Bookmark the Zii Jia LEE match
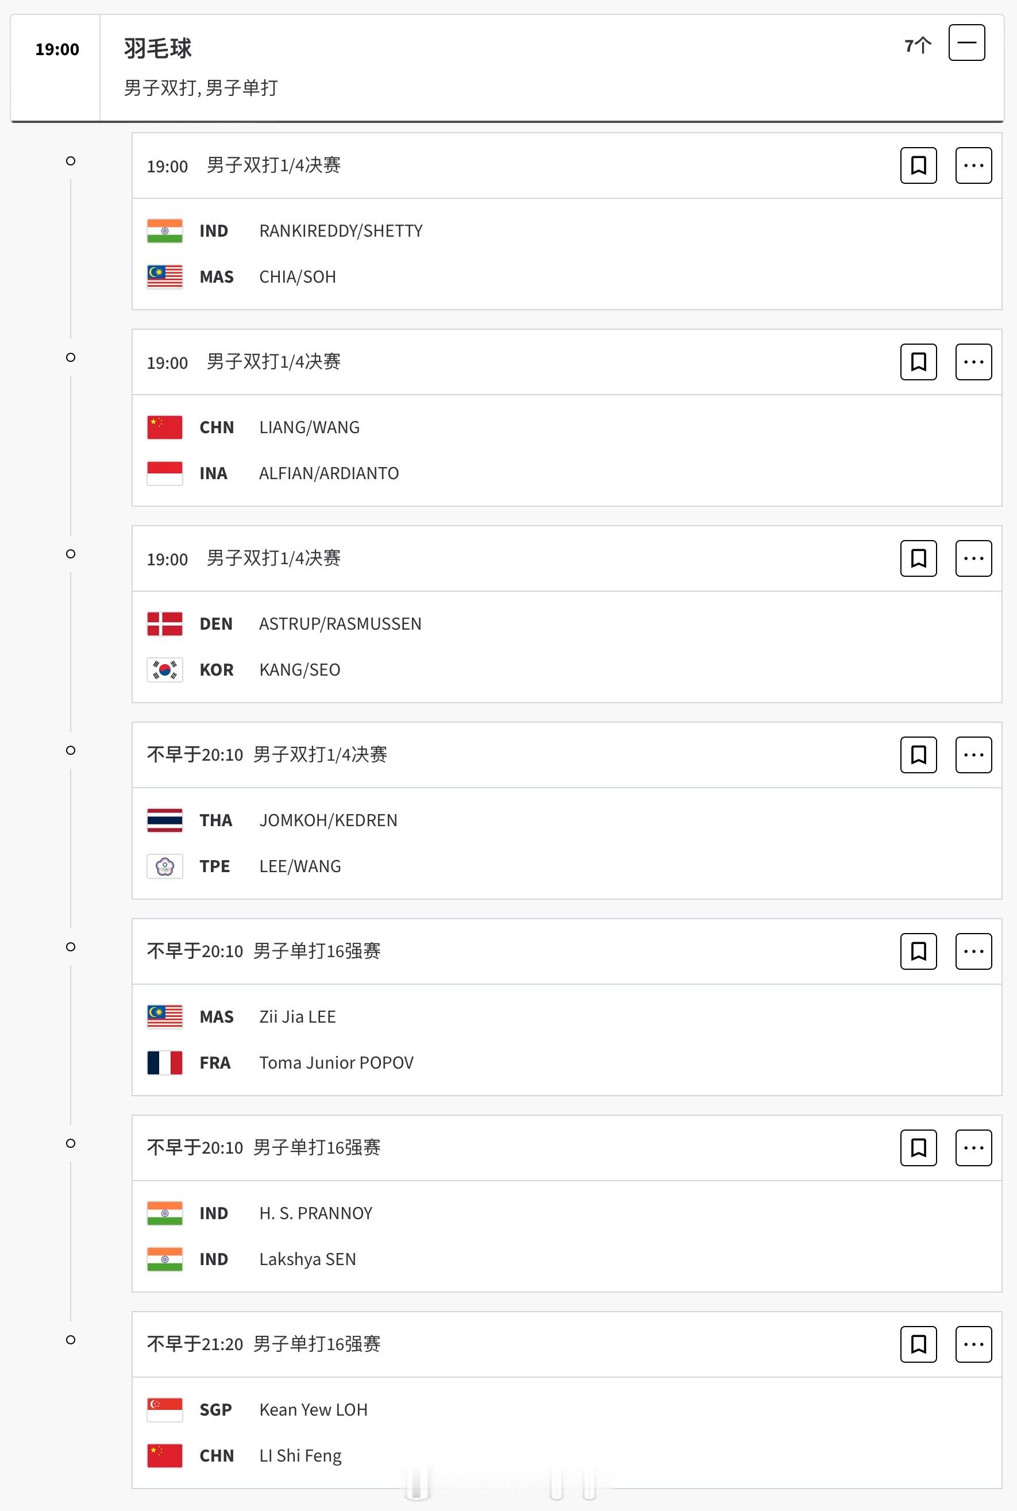This screenshot has height=1511, width=1017. pos(918,951)
